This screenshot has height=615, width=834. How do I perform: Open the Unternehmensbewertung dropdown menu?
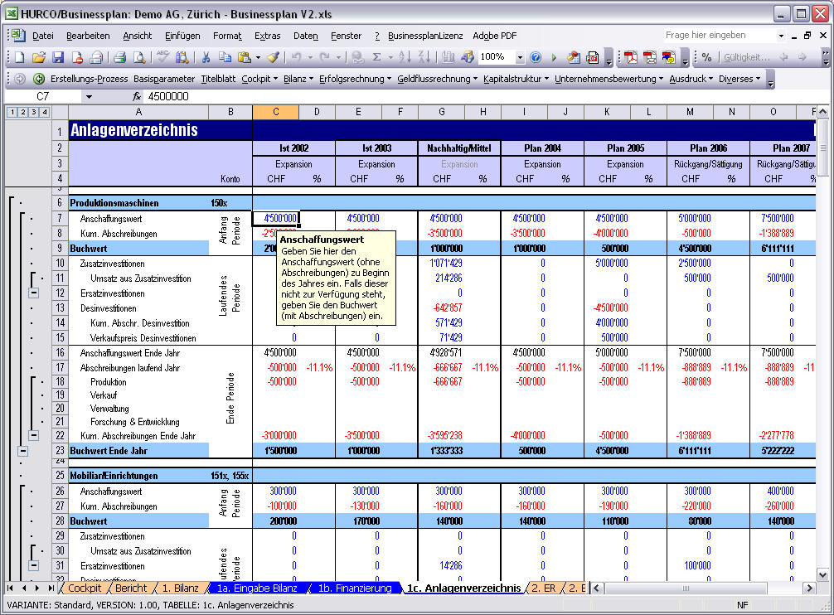pyautogui.click(x=609, y=79)
